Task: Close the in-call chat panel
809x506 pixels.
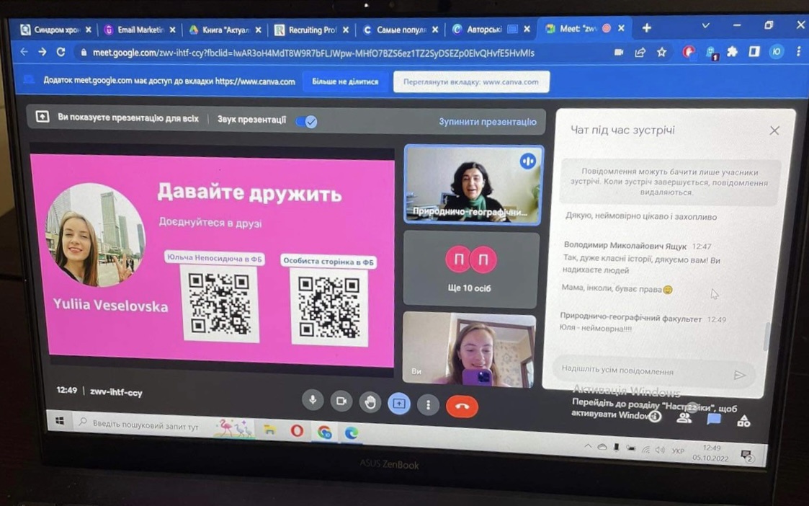Action: [774, 130]
